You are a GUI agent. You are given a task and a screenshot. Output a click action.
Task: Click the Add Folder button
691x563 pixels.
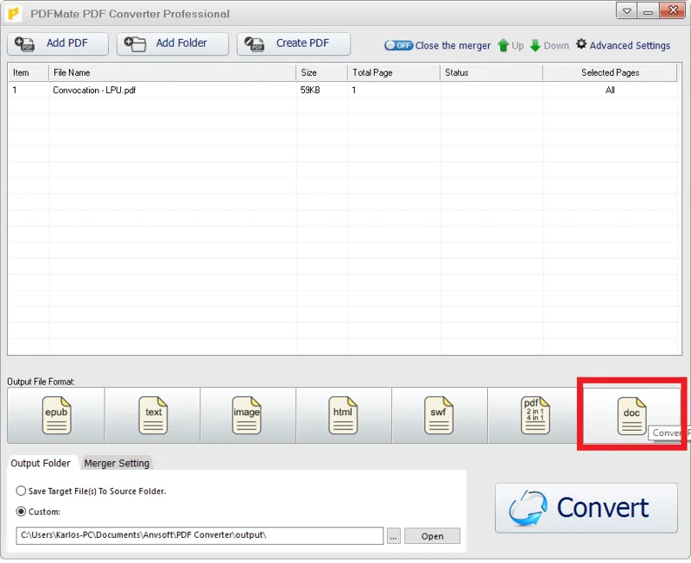tap(172, 44)
